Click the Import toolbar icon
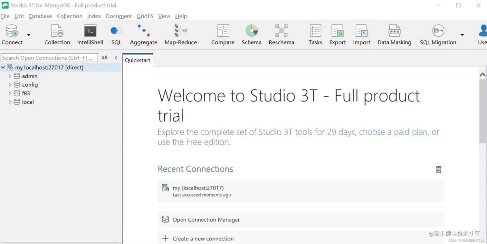The width and height of the screenshot is (487, 244). point(362,34)
